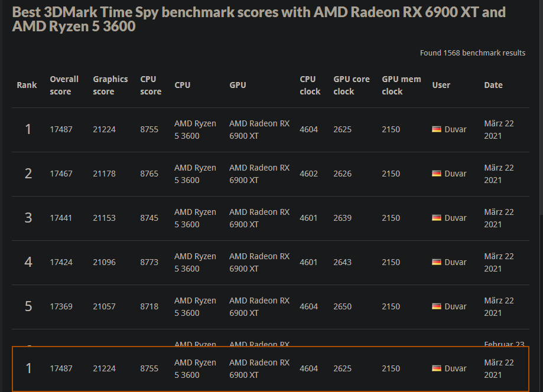Select rank number 5
The image size is (543, 392).
point(28,306)
